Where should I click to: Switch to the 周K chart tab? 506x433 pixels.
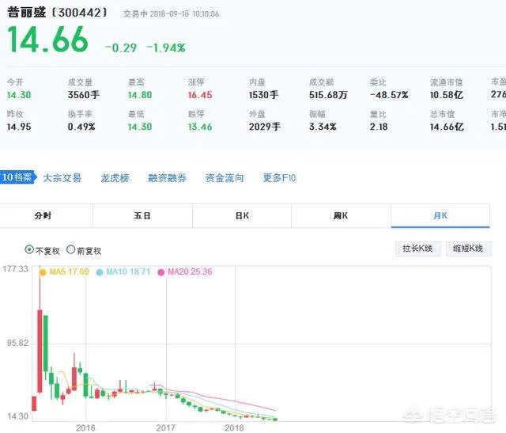[x=341, y=215]
